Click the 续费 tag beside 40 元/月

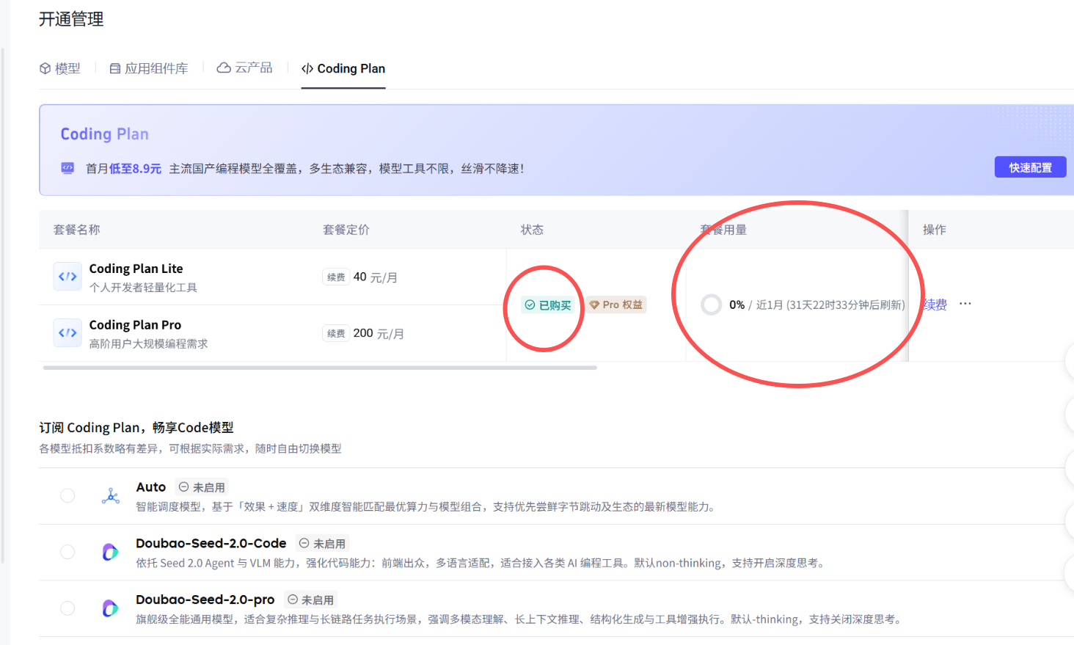pos(336,277)
